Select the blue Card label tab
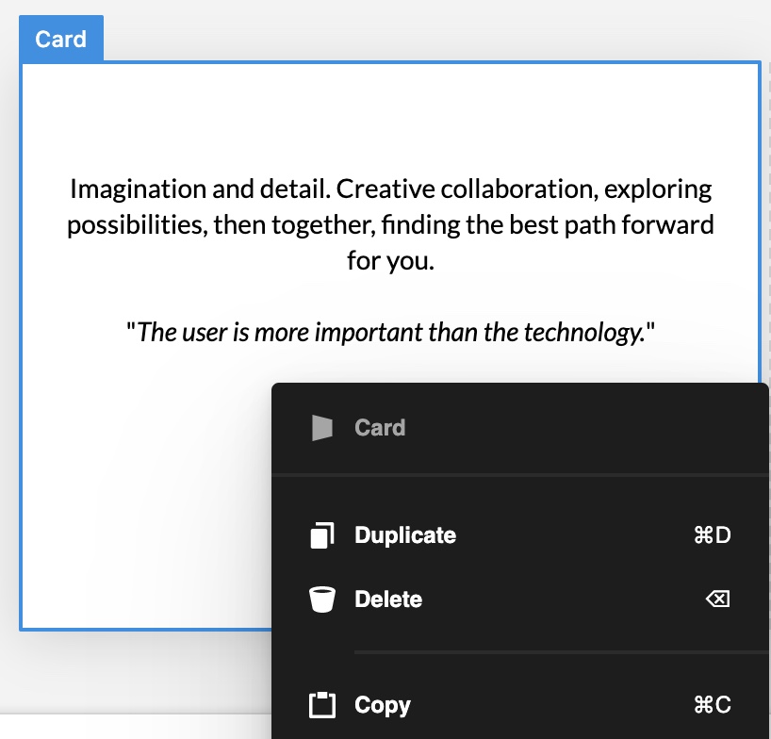 (x=61, y=40)
